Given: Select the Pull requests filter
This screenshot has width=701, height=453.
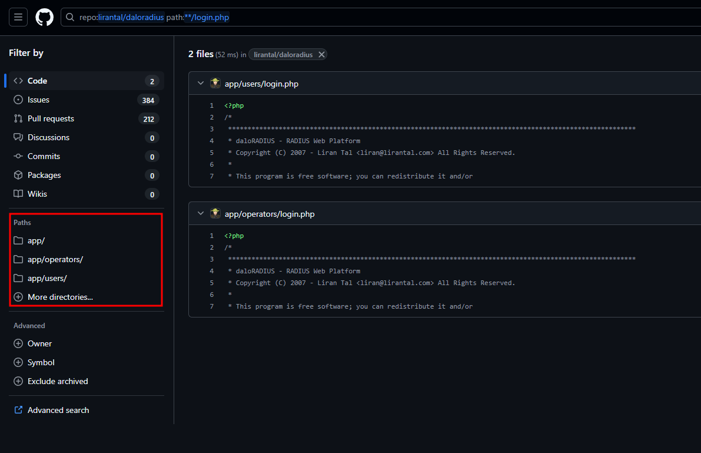Looking at the screenshot, I should pyautogui.click(x=87, y=118).
